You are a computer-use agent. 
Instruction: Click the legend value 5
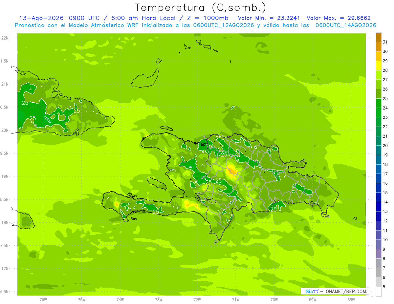tap(384, 287)
